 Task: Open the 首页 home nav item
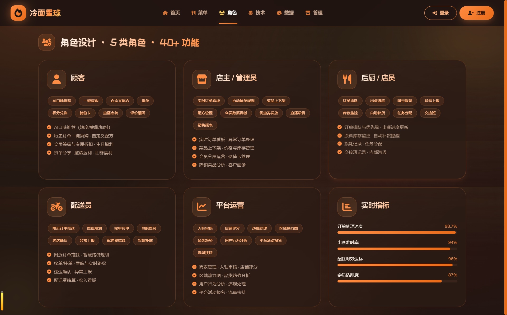click(x=171, y=13)
